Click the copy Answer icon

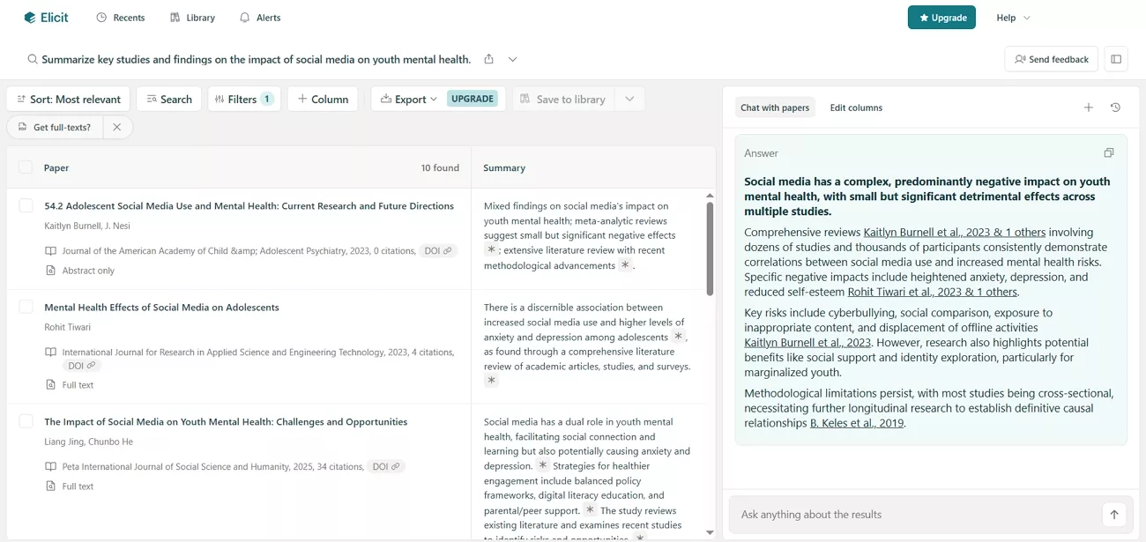tap(1109, 152)
